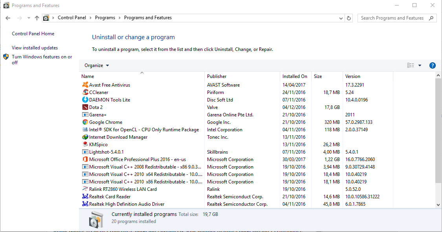Select AVAST Software publisher cell
442x232 pixels.
(x=223, y=85)
